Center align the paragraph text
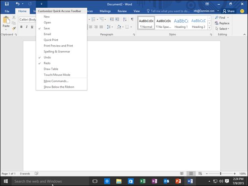The width and height of the screenshot is (248, 186). click(x=91, y=27)
